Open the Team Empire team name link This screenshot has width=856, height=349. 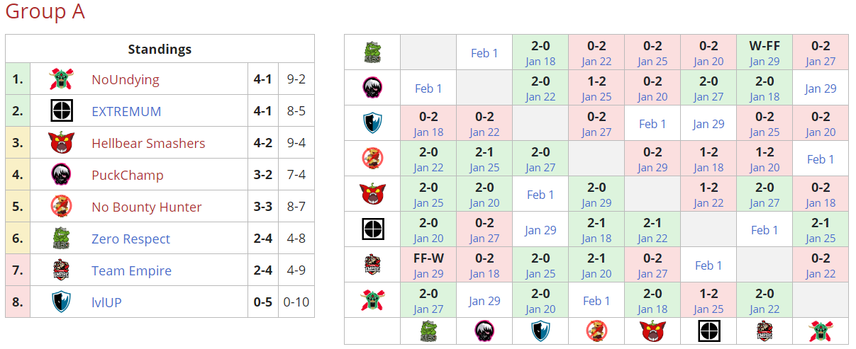(x=131, y=270)
